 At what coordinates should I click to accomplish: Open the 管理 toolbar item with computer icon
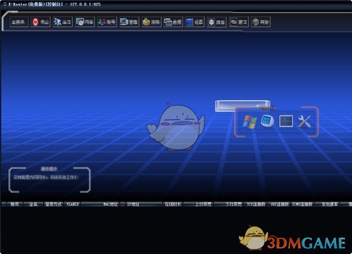point(129,22)
